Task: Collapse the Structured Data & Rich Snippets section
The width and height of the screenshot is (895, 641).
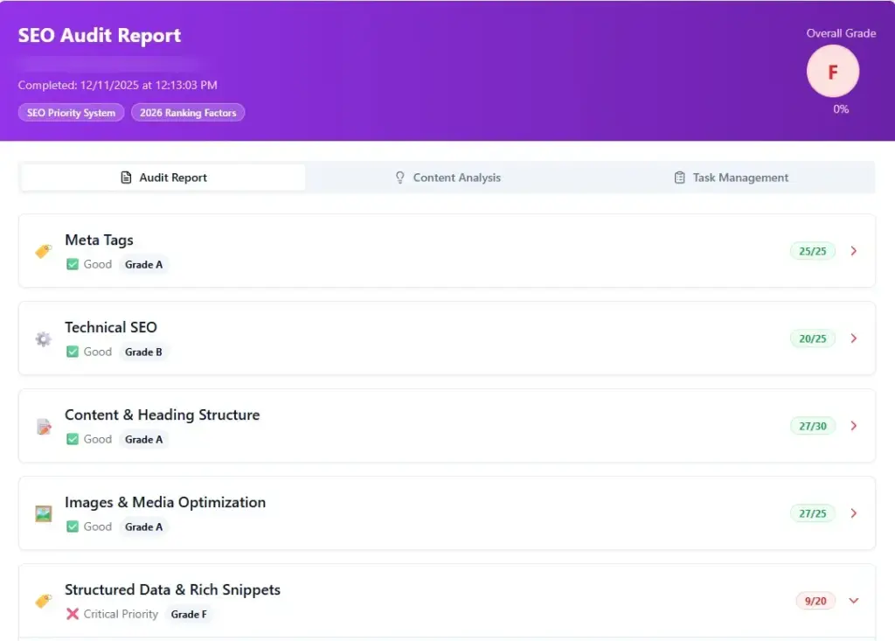Action: click(854, 601)
